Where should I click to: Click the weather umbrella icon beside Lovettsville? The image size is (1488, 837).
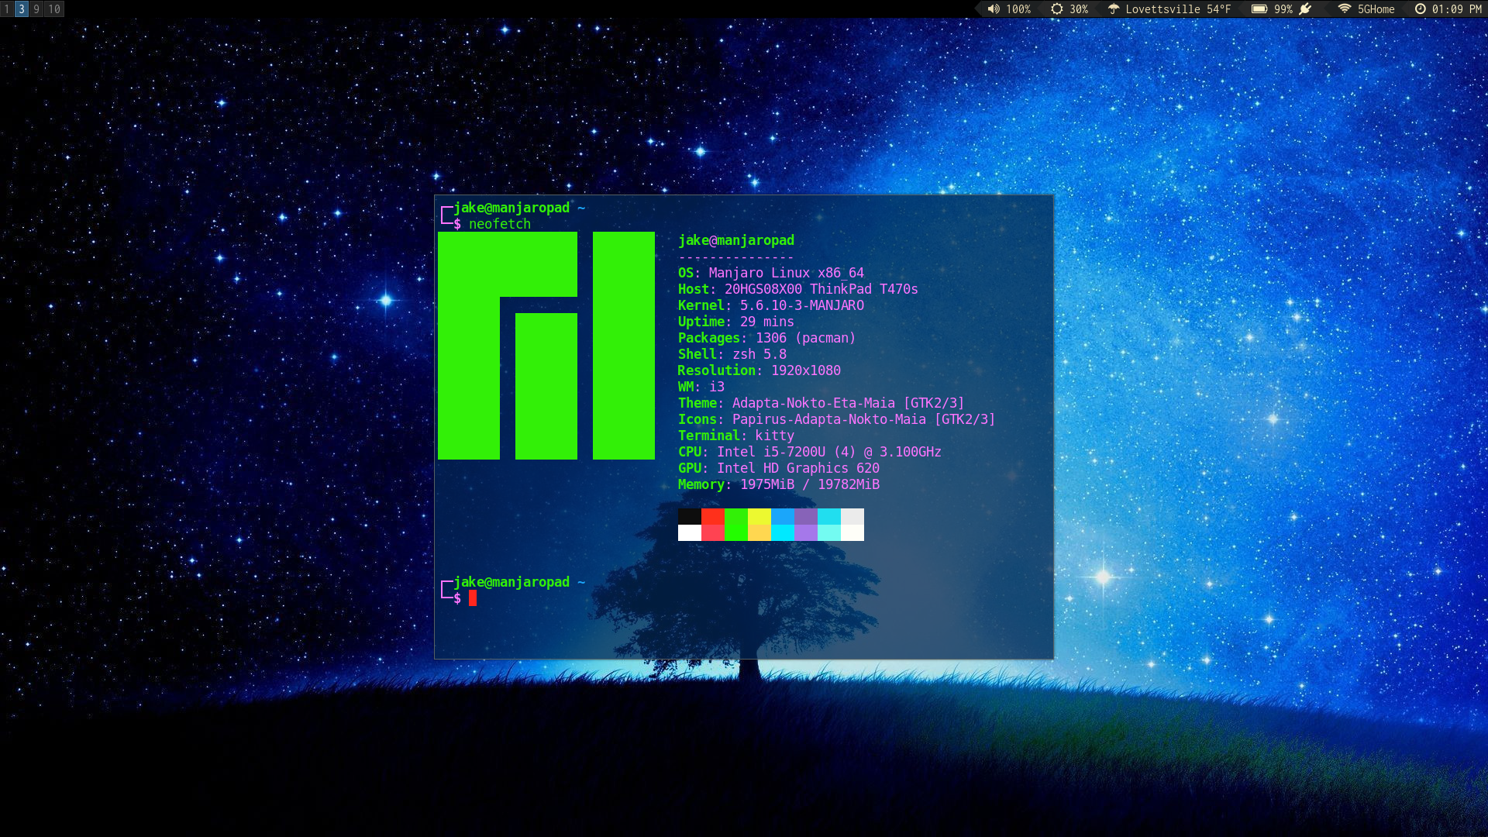click(x=1113, y=9)
